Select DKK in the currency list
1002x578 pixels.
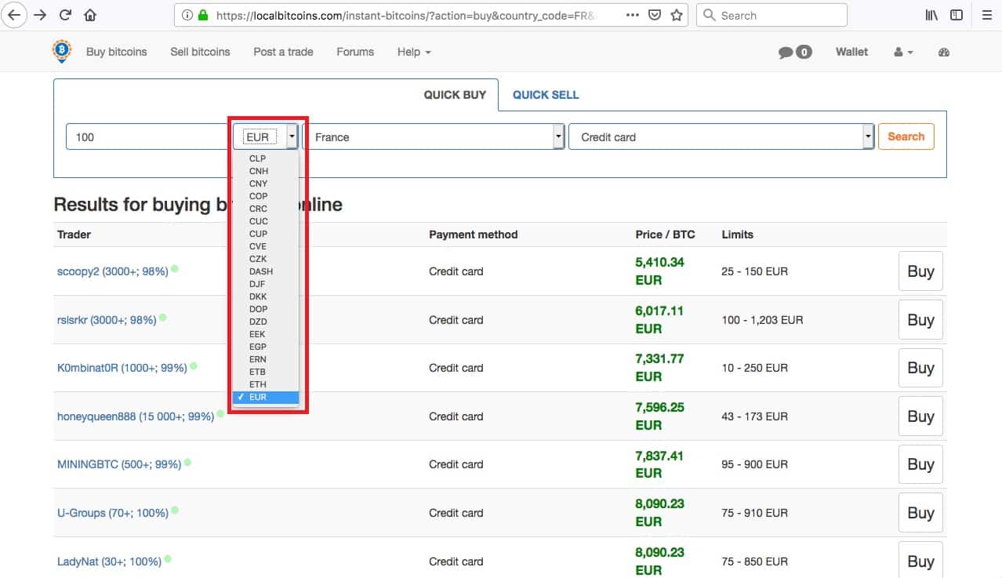coord(266,296)
